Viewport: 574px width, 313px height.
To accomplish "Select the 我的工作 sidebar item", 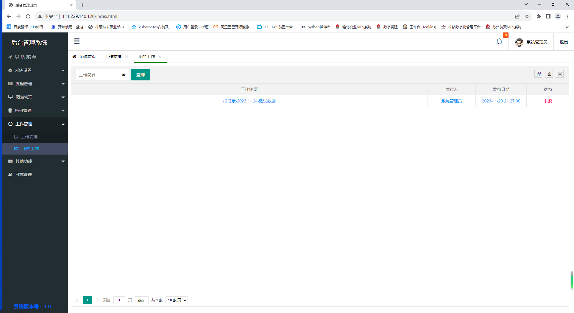I will tap(30, 148).
